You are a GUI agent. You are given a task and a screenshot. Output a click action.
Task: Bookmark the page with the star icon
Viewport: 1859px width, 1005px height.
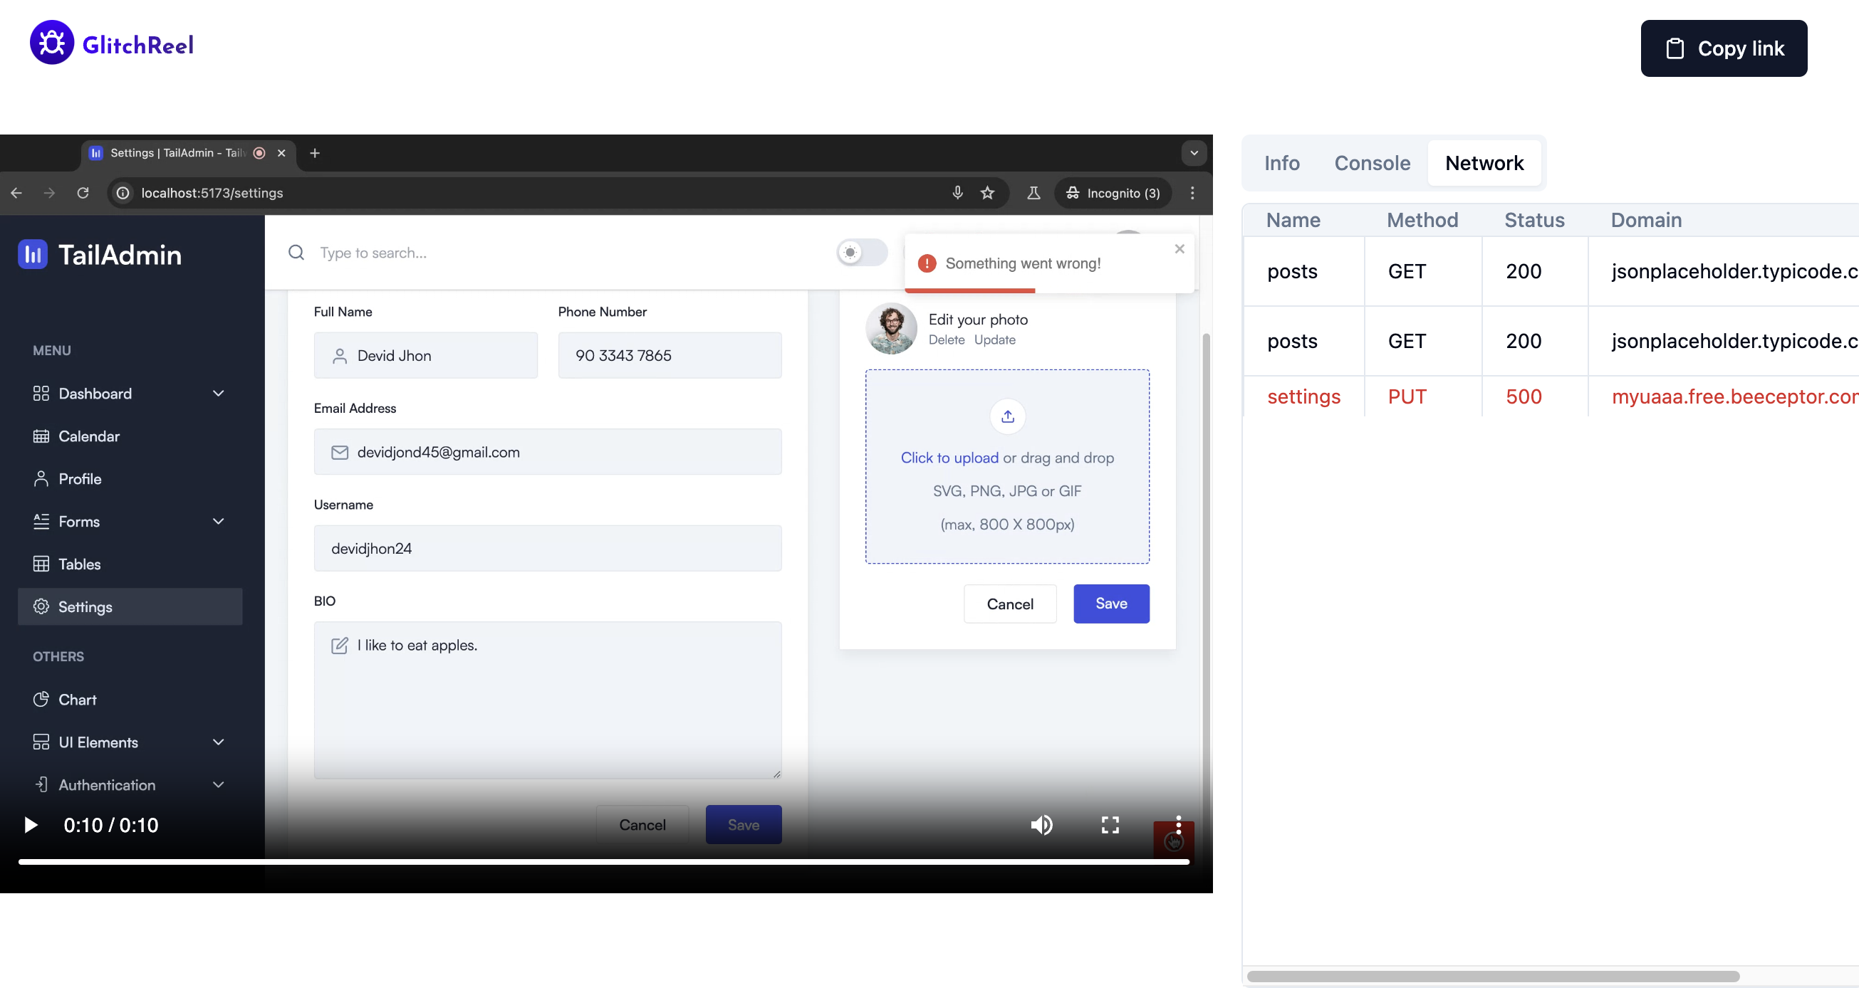point(987,192)
